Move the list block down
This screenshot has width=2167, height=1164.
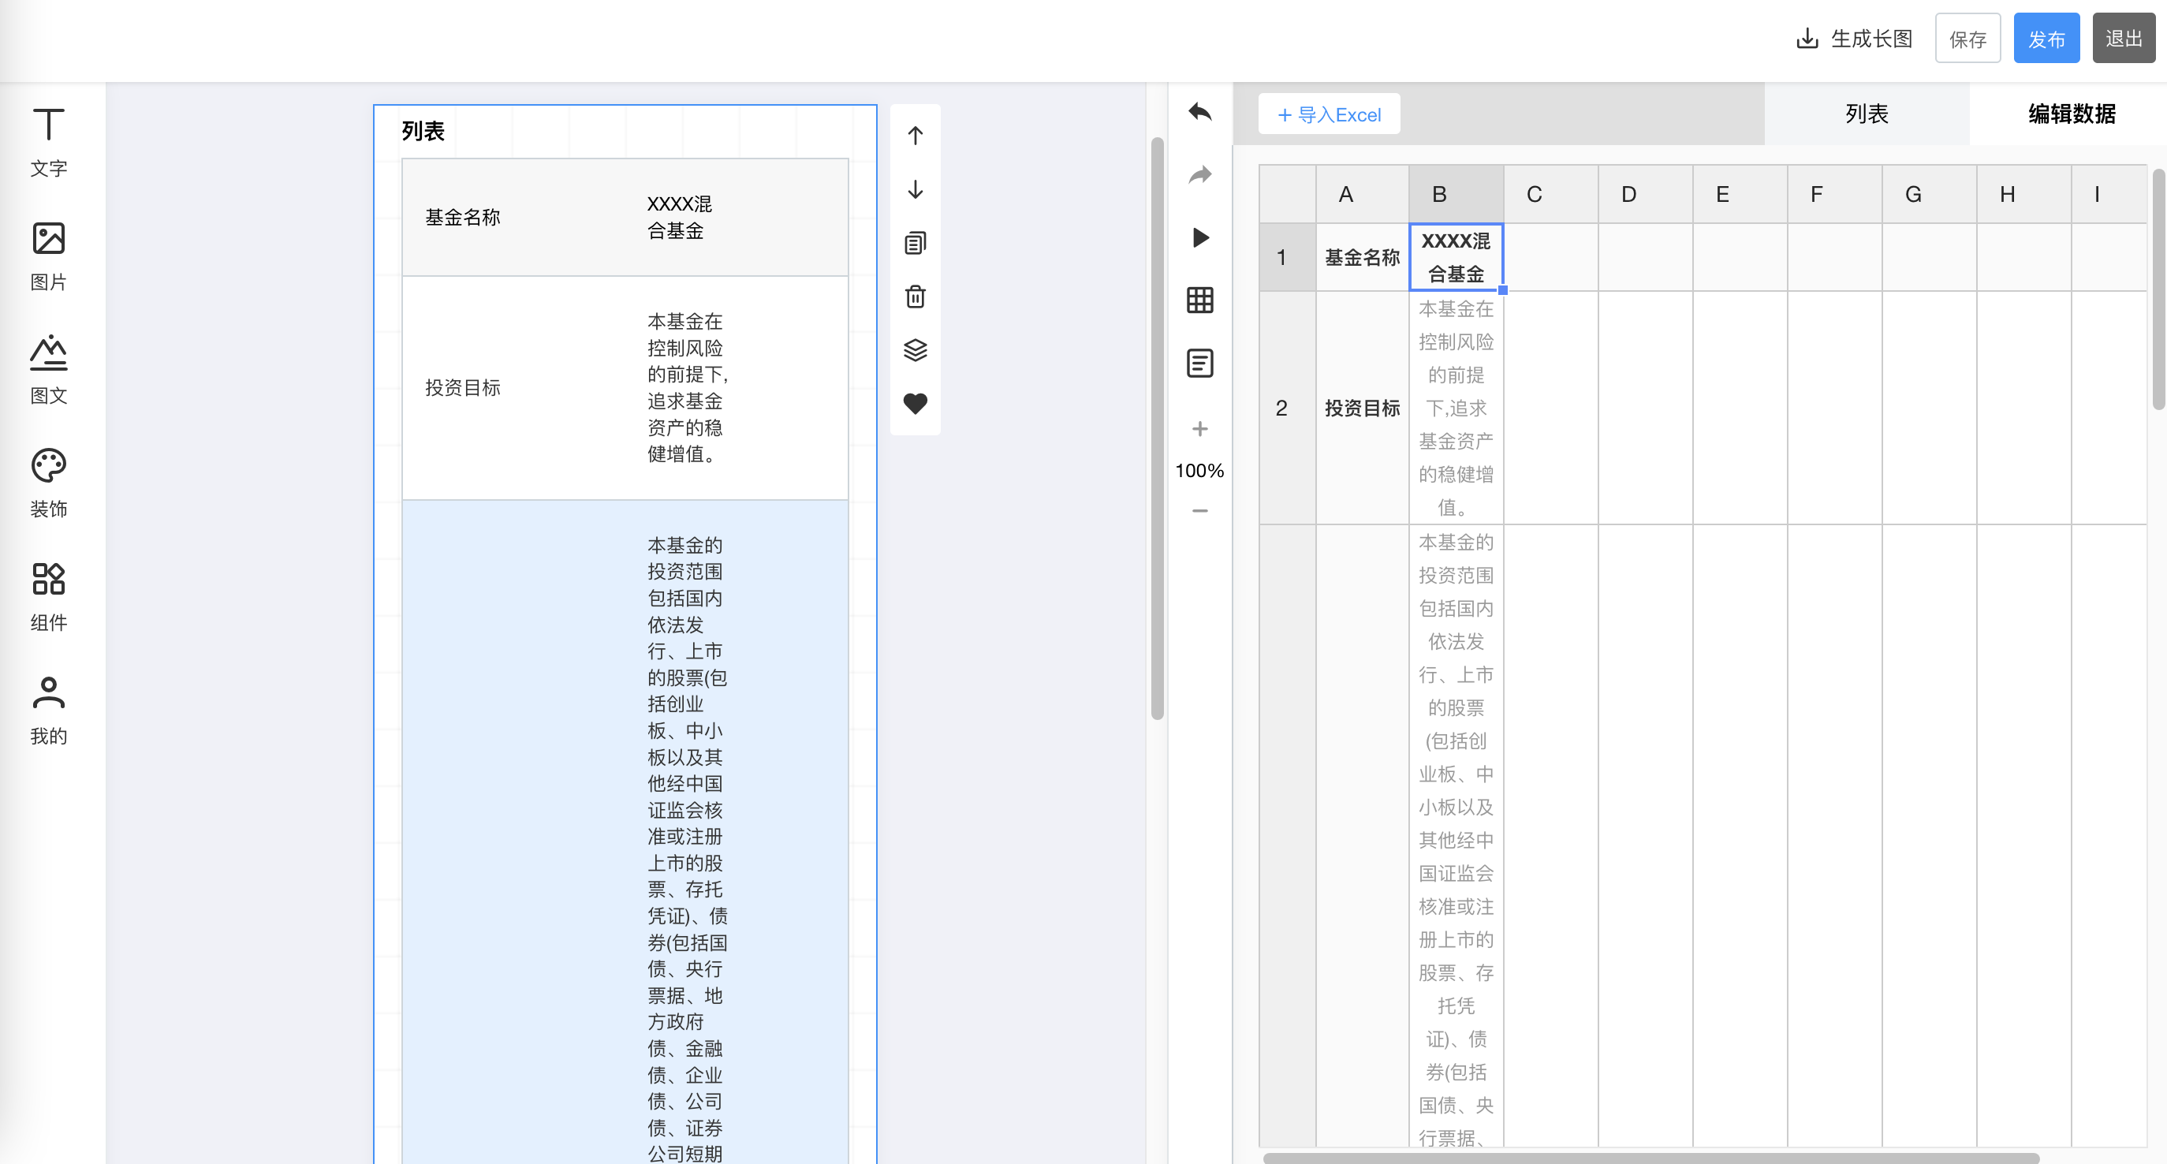[916, 189]
